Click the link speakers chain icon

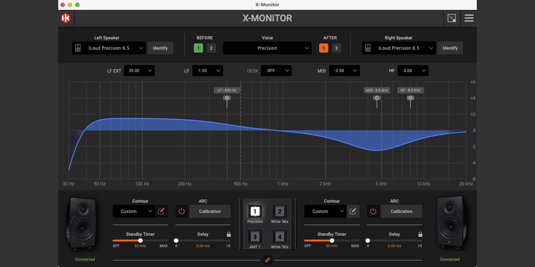coord(267,260)
